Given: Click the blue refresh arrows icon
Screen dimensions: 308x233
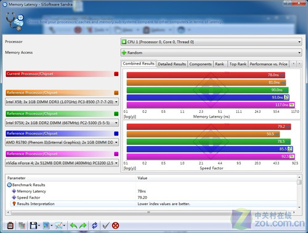Looking at the screenshot, I should click(x=94, y=226).
